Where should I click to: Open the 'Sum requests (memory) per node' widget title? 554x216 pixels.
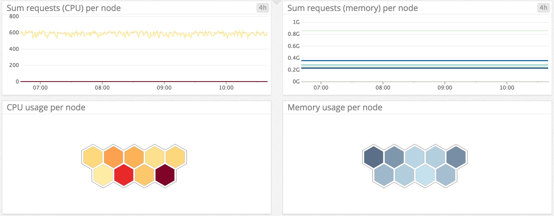click(x=352, y=8)
